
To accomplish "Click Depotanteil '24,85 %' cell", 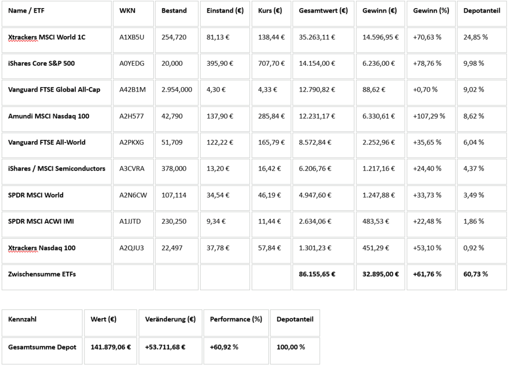I will [x=482, y=40].
